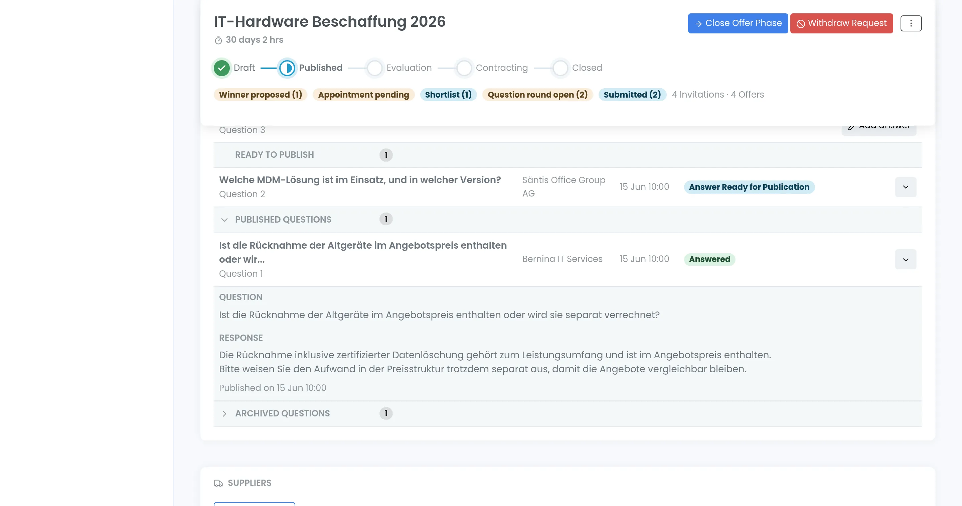Screen dimensions: 962x506
Task: Collapse the Rücknahme question row chevron
Action: coord(906,259)
